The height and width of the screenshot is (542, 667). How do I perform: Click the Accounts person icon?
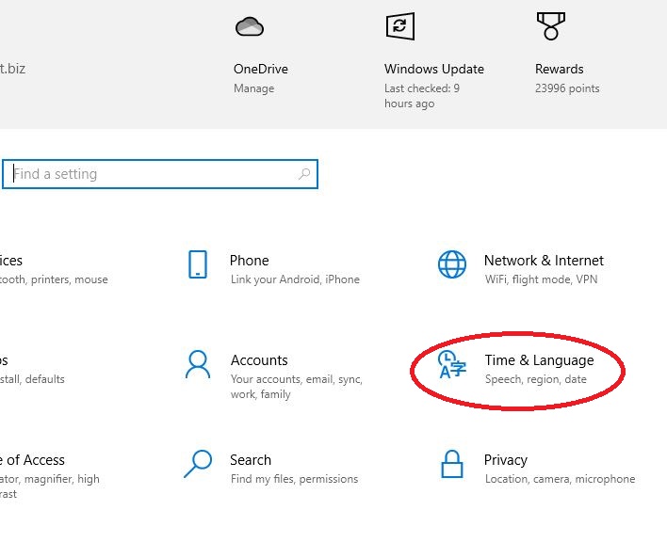(x=198, y=364)
